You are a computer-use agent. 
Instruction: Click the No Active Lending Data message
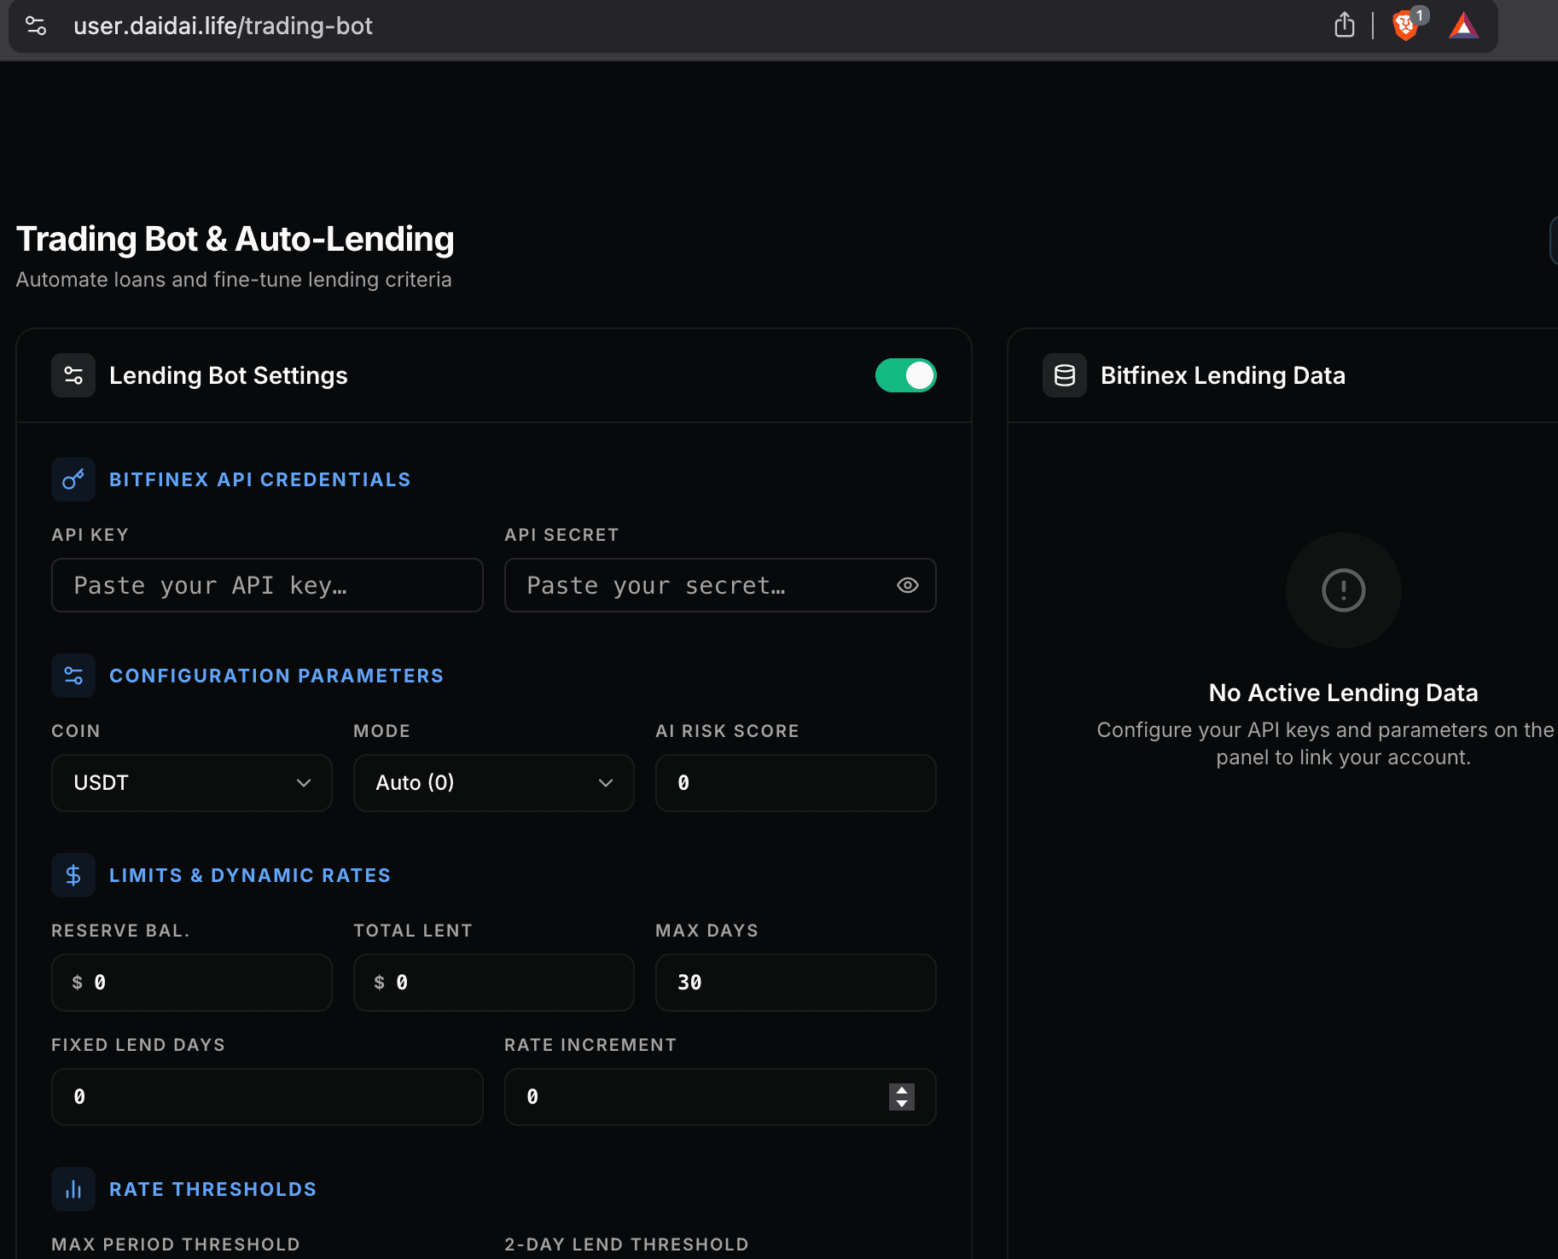pos(1344,693)
